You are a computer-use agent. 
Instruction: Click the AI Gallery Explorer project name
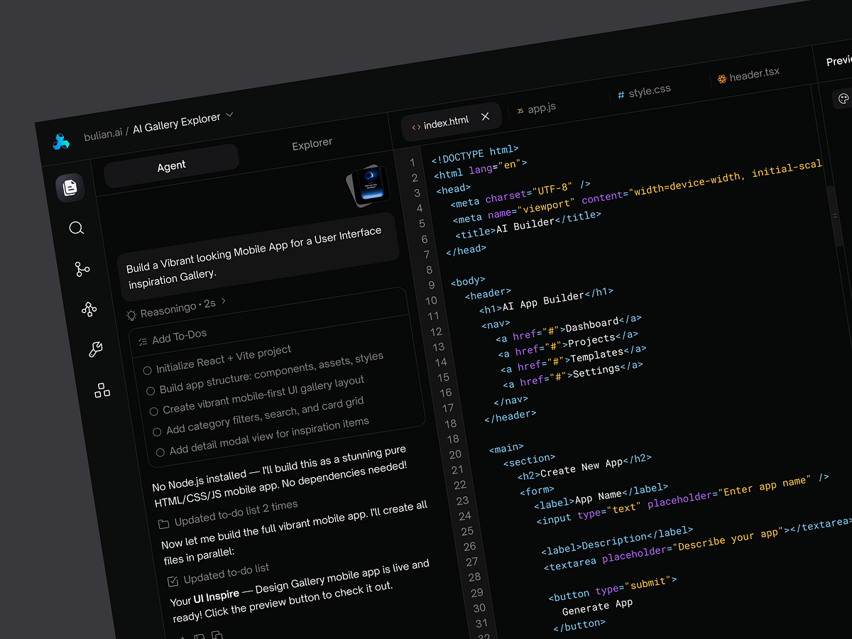[177, 122]
